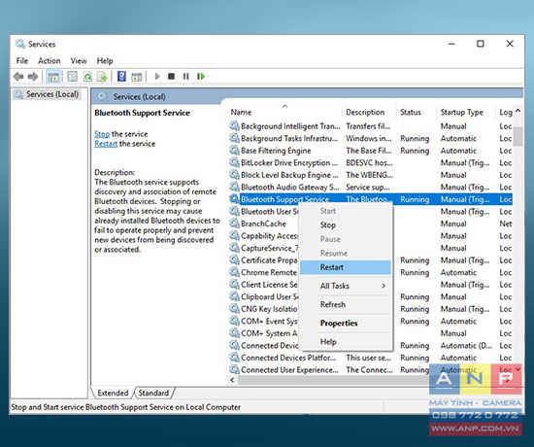Screen dimensions: 534x447
Task: Click gear icon beside Connected User Experience
Action: click(234, 369)
